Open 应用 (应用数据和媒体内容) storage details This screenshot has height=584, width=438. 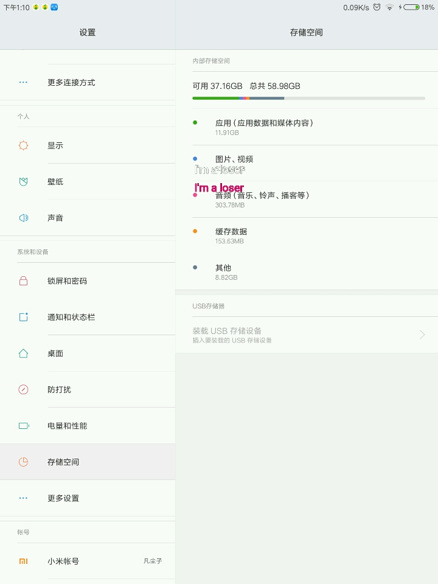click(264, 127)
